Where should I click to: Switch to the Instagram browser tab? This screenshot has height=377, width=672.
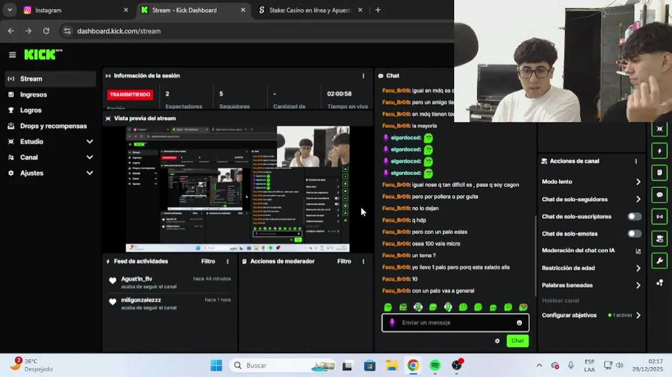[x=75, y=10]
